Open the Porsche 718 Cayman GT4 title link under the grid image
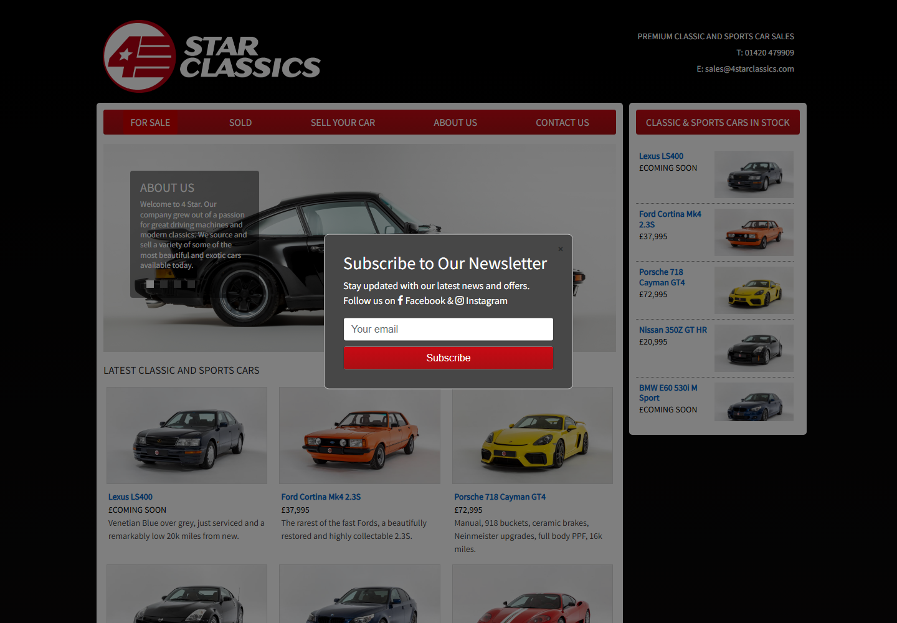Image resolution: width=897 pixels, height=623 pixels. [x=500, y=497]
